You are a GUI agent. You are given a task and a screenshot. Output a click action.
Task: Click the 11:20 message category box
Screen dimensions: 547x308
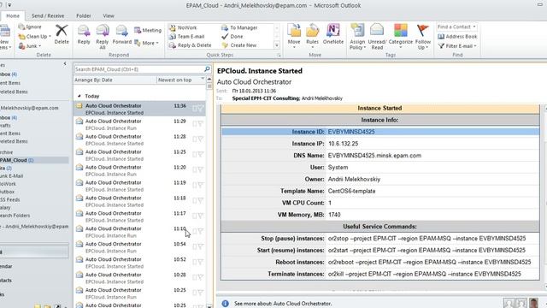click(x=195, y=170)
